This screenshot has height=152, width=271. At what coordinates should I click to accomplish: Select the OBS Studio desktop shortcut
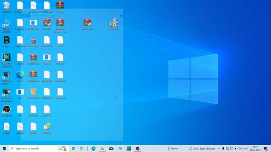click(7, 111)
